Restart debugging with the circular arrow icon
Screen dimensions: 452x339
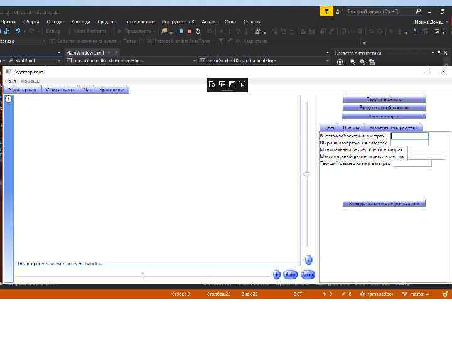tap(198, 31)
